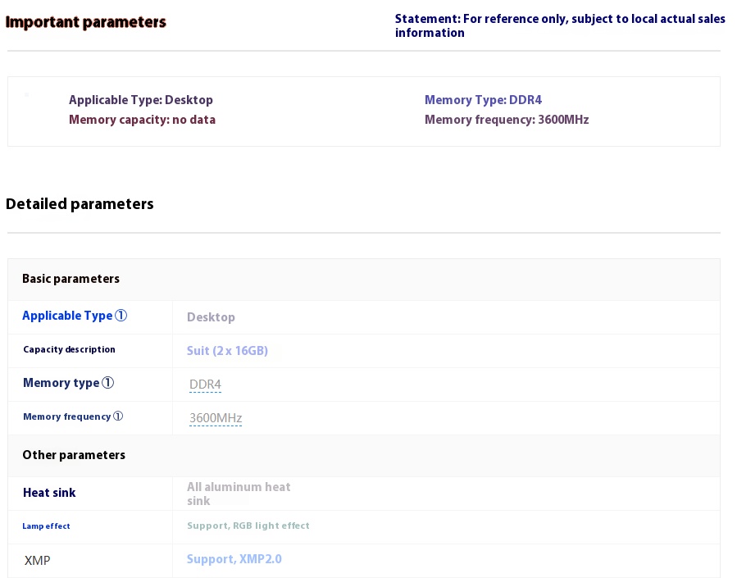Image resolution: width=737 pixels, height=578 pixels.
Task: Click Memory capacity: no data text
Action: pyautogui.click(x=143, y=120)
